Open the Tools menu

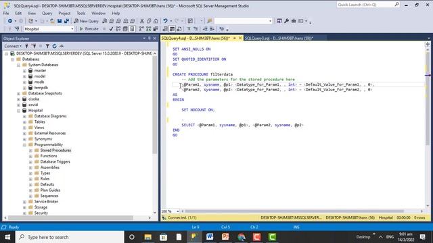pyautogui.click(x=81, y=13)
